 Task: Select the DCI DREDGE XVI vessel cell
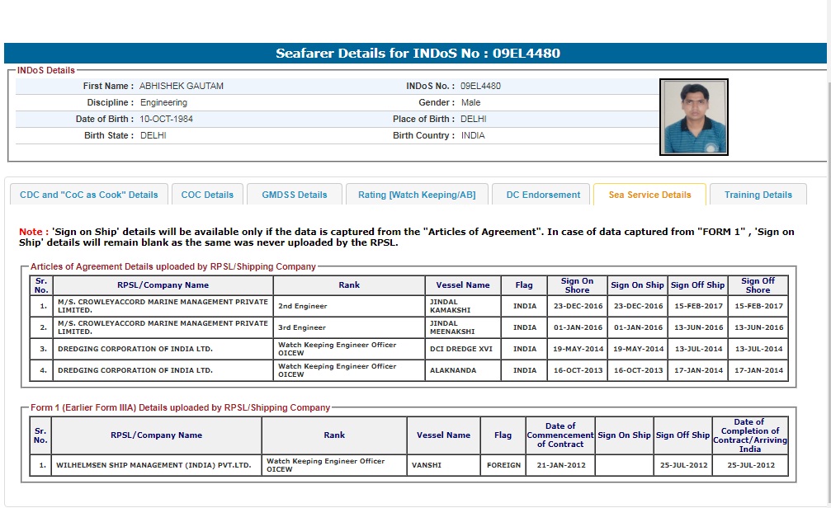tap(464, 349)
